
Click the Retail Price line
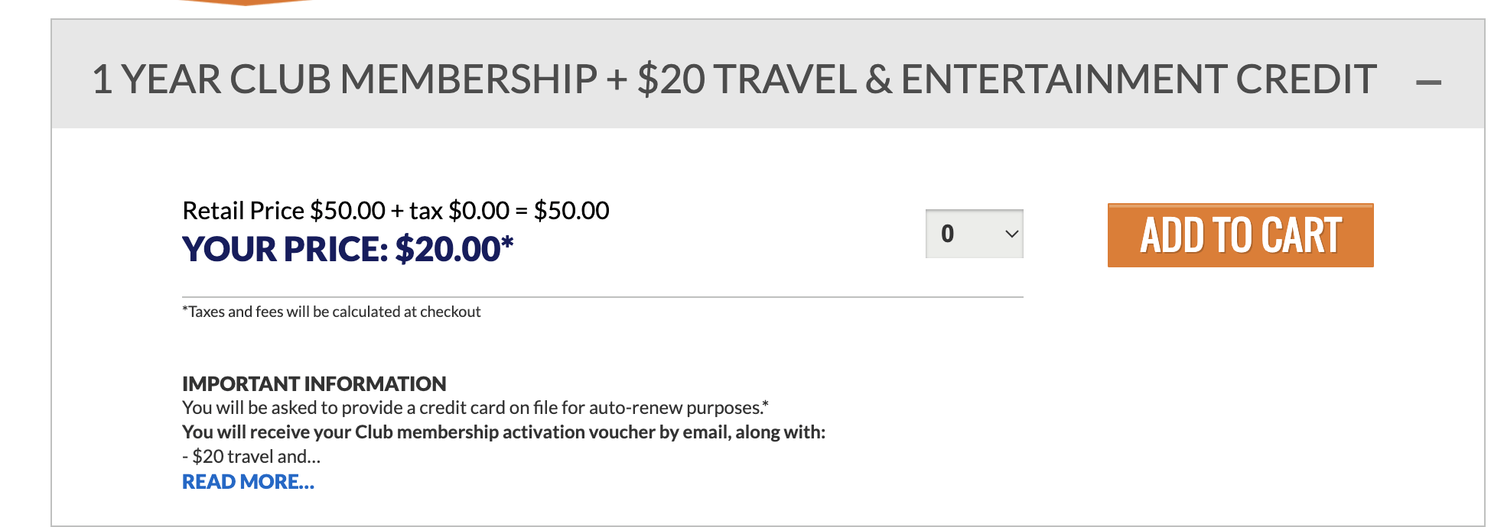[x=395, y=210]
